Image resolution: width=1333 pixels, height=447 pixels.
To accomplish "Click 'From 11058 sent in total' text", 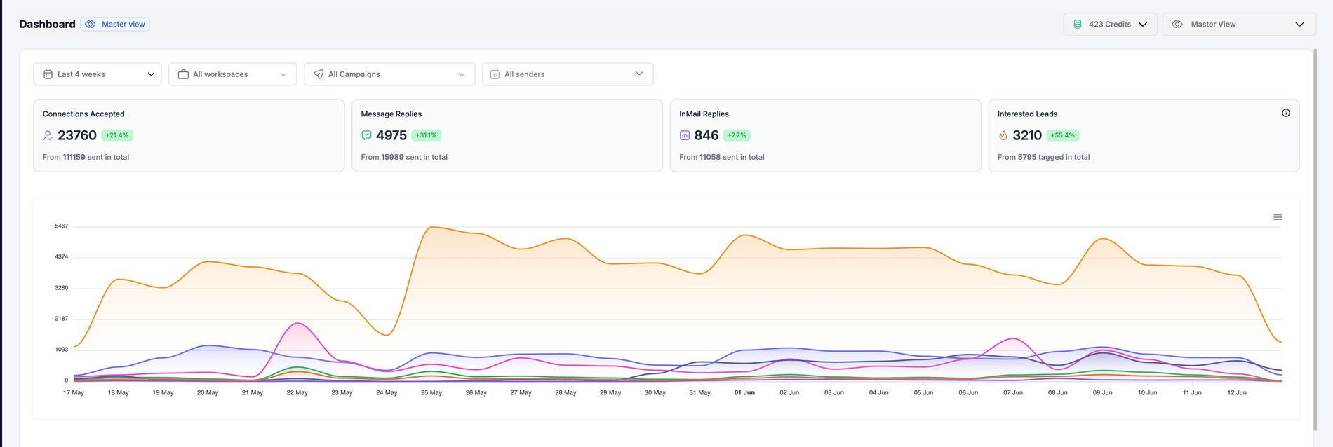I will click(722, 157).
